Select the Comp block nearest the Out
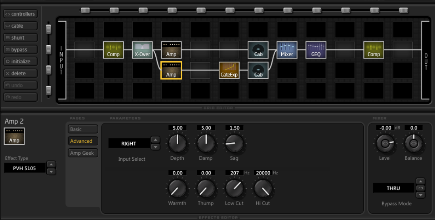 pos(374,50)
